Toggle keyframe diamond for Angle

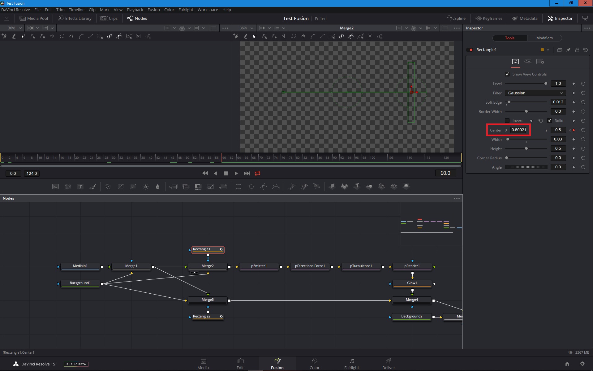(574, 167)
